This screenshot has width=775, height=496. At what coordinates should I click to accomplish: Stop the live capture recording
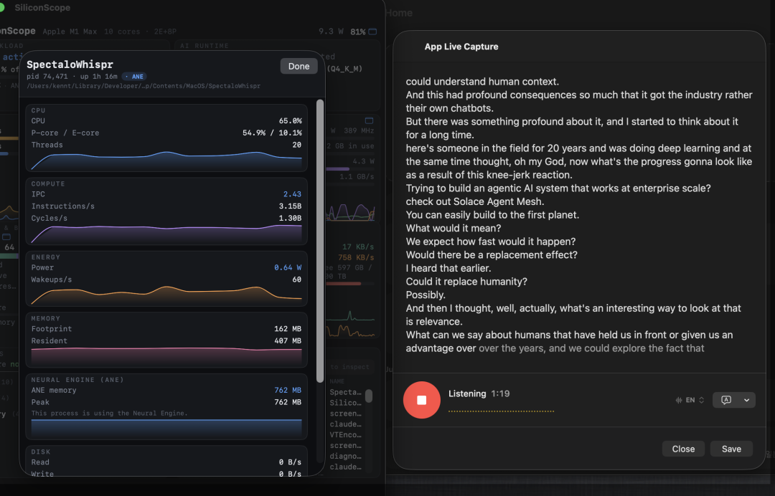pos(422,400)
